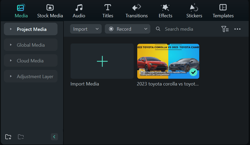Open the three-dot more options menu
The image size is (250, 145).
(237, 29)
